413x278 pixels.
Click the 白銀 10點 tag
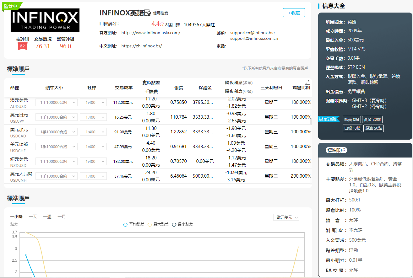click(x=352, y=128)
